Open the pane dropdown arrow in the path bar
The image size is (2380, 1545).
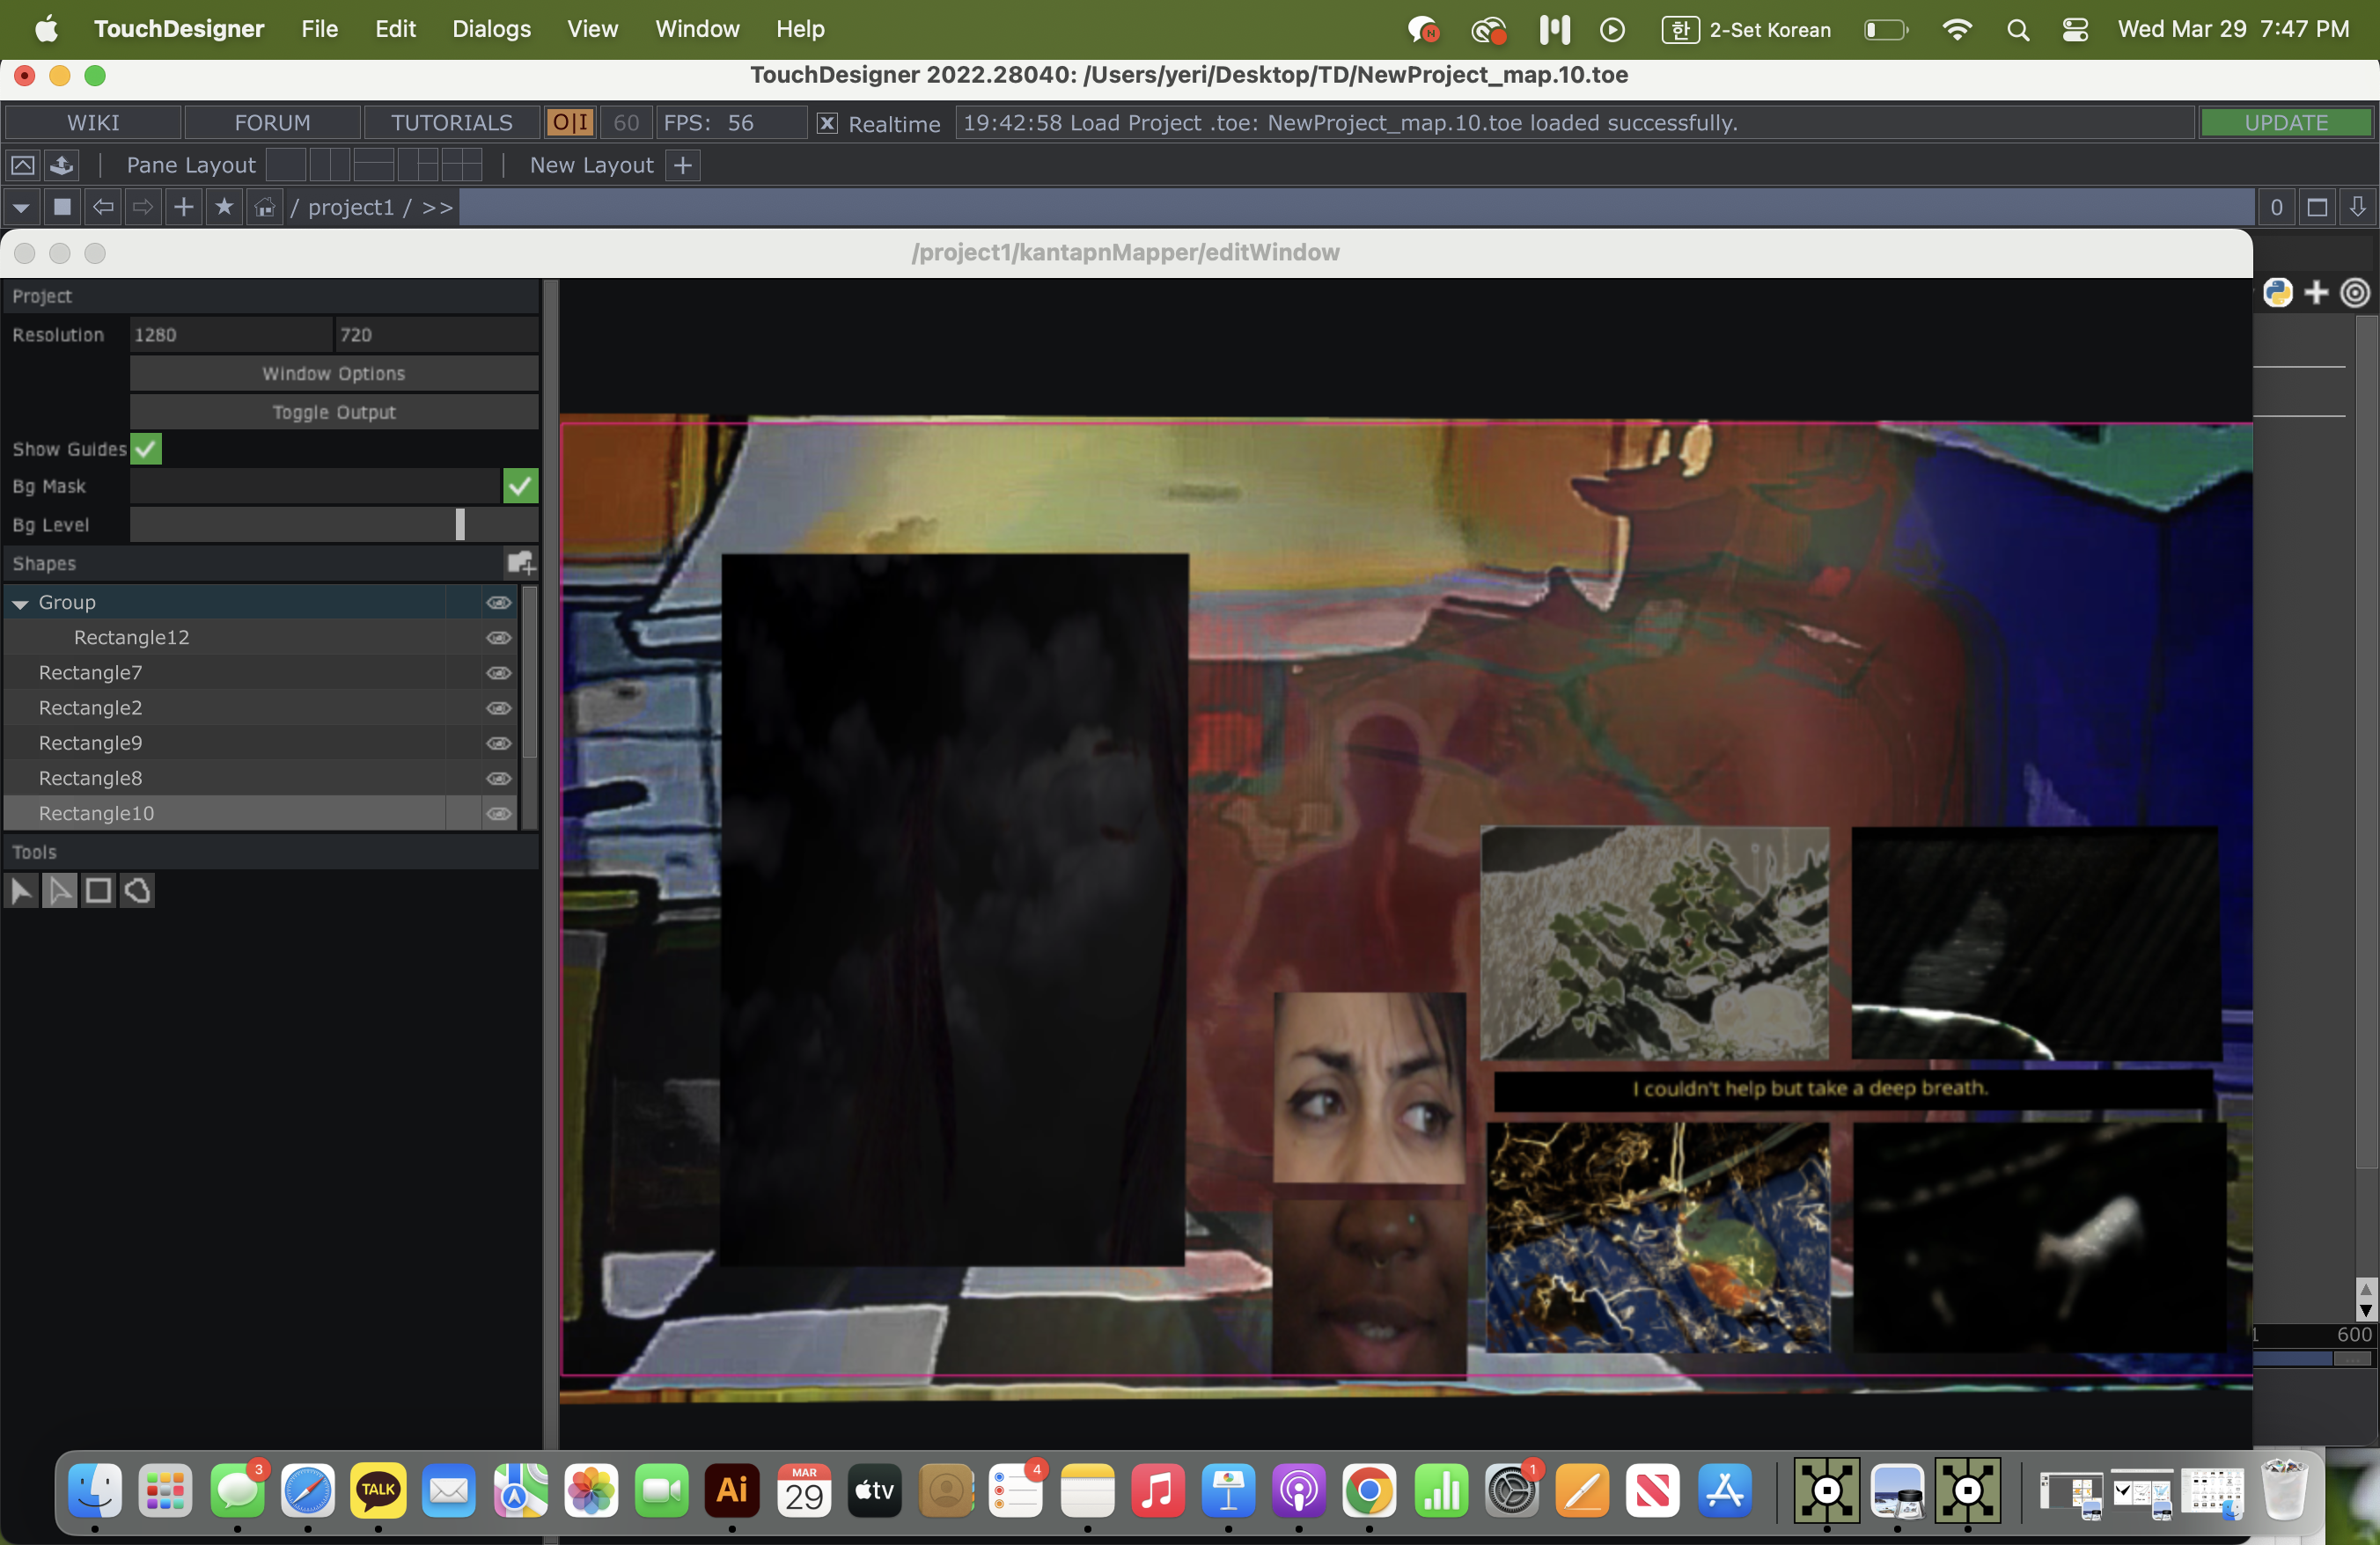pyautogui.click(x=21, y=207)
